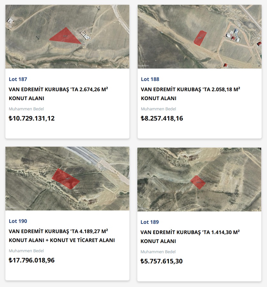Click Muhammen Bedel text in Lot 189 card

tap(158, 252)
